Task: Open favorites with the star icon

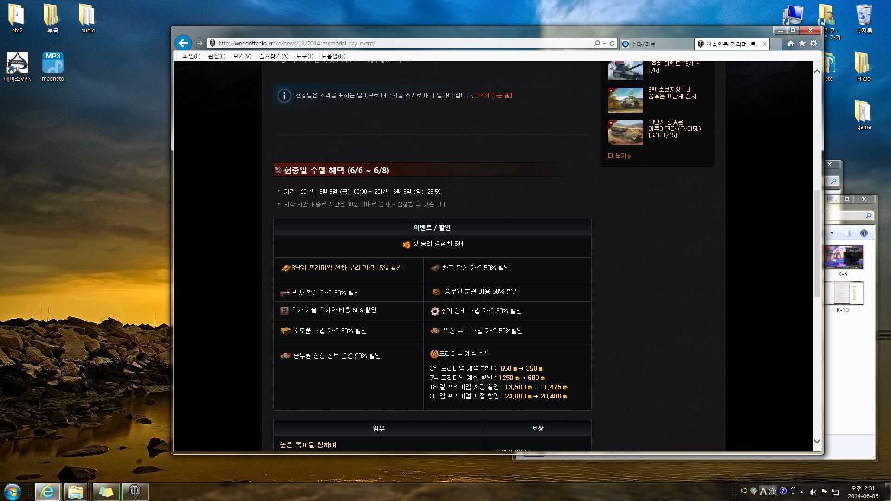Action: [802, 43]
